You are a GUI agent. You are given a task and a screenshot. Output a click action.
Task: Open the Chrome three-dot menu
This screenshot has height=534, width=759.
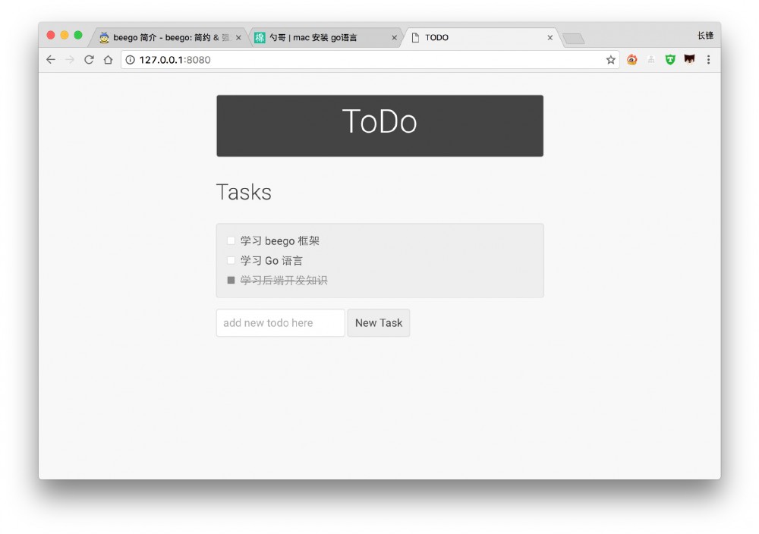click(708, 59)
